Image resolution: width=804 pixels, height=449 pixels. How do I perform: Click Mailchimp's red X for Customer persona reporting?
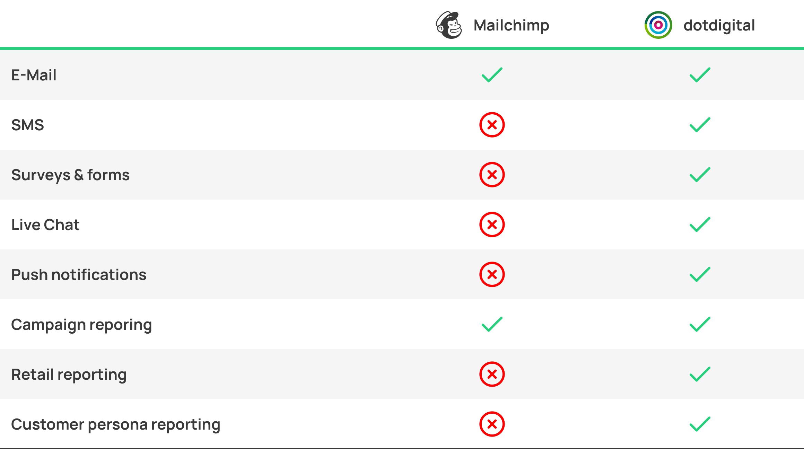click(x=492, y=424)
